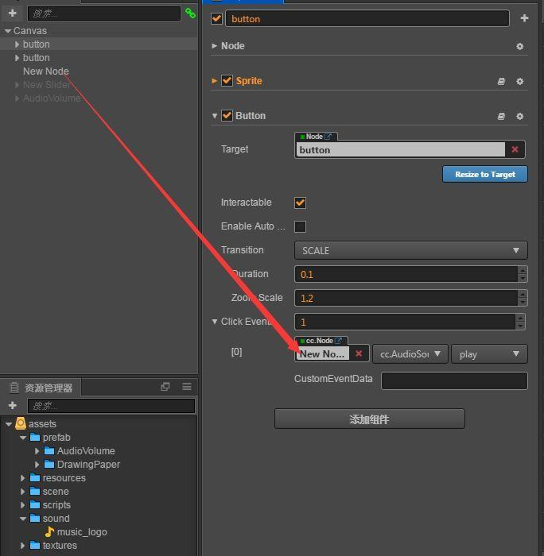The height and width of the screenshot is (556, 544).
Task: Toggle the Sprite component enabled checkbox
Action: 227,81
